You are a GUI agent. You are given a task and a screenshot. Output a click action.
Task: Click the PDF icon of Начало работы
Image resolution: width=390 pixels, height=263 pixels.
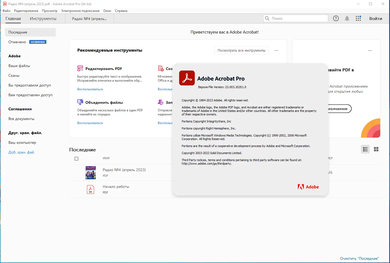coord(91,189)
